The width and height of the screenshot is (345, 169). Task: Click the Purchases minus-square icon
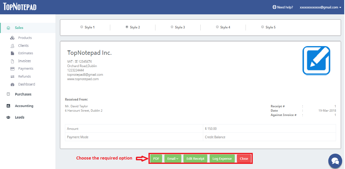tap(8, 94)
